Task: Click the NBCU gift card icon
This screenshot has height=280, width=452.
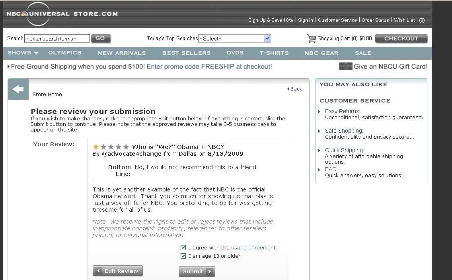Action: (346, 66)
